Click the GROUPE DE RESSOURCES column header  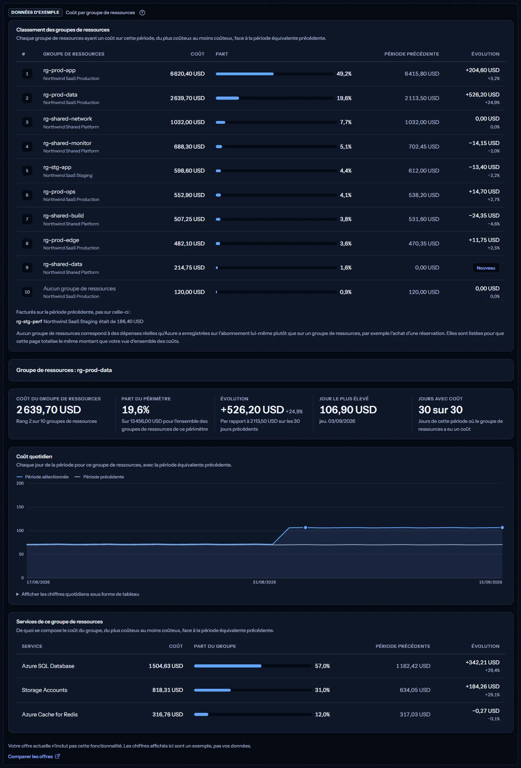[x=74, y=54]
